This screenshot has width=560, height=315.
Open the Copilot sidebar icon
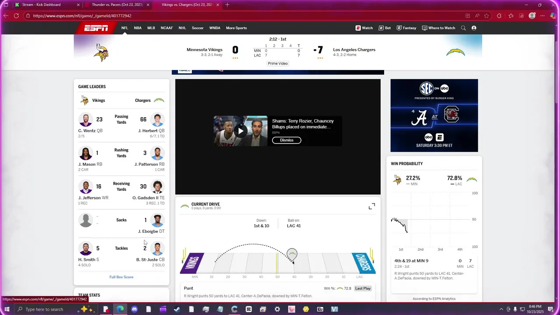(x=553, y=16)
